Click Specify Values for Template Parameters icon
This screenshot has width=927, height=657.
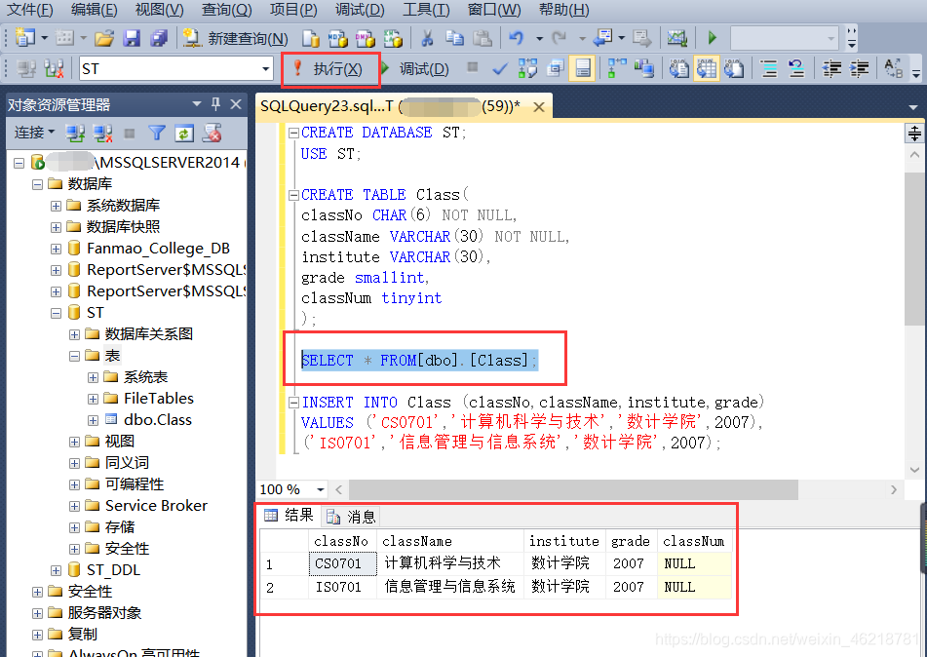click(893, 69)
